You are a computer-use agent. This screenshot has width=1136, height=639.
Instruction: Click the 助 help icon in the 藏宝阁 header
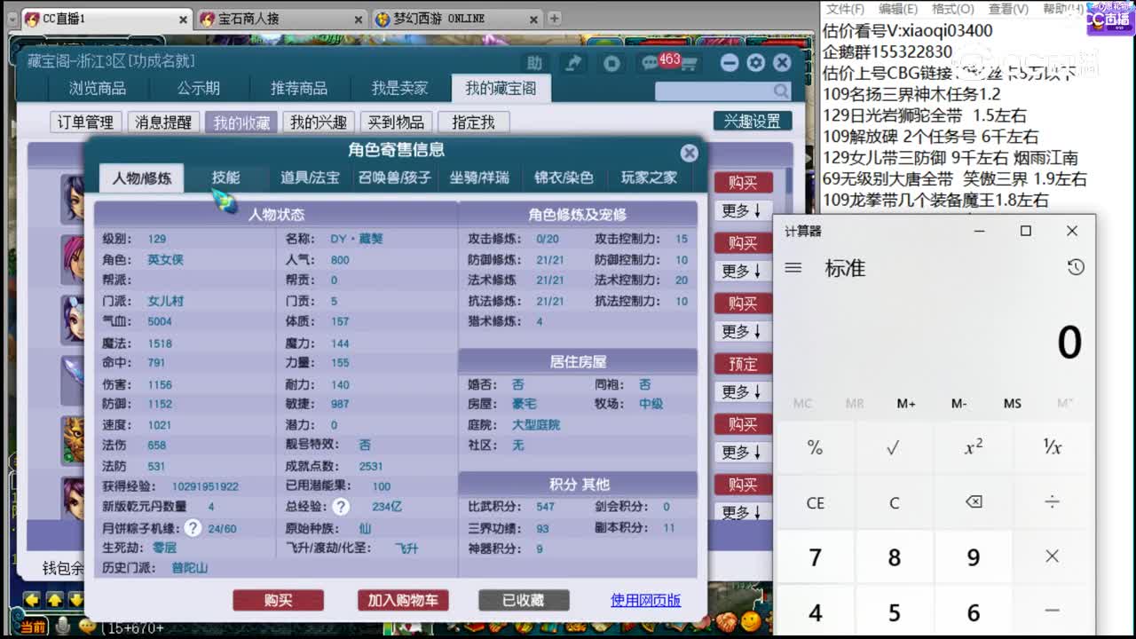point(534,63)
